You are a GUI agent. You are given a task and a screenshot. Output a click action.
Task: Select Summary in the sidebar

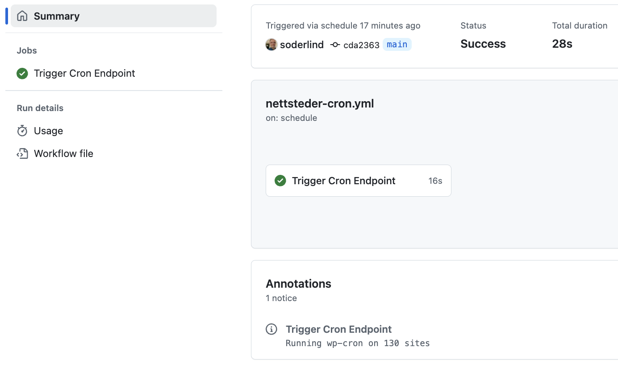(56, 16)
